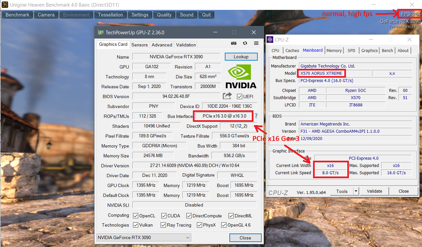
Task: Click the GPU-Z logo in its title bar
Action: coord(100,32)
